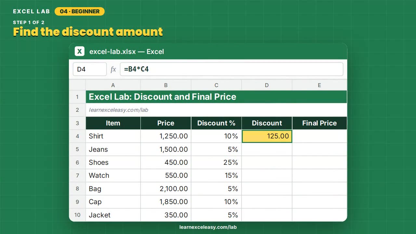The height and width of the screenshot is (234, 416).
Task: Click the Jacket discount percent 5%
Action: (x=216, y=215)
